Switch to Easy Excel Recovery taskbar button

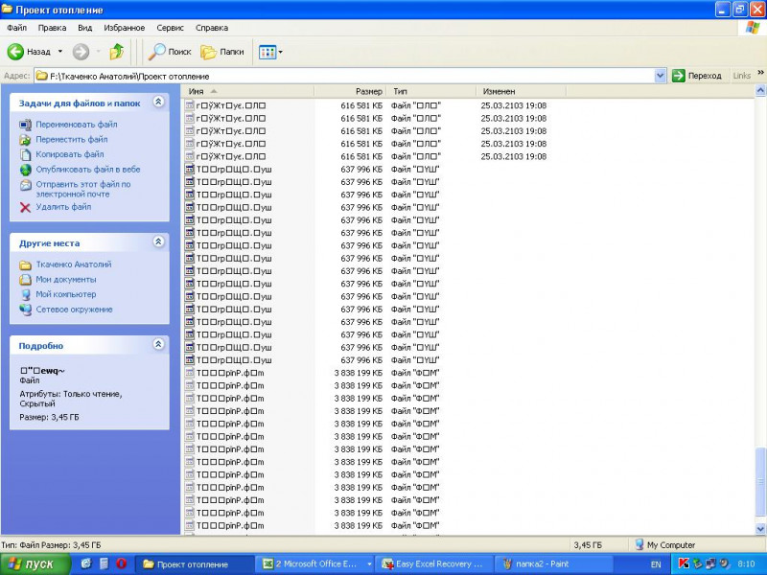pyautogui.click(x=434, y=564)
